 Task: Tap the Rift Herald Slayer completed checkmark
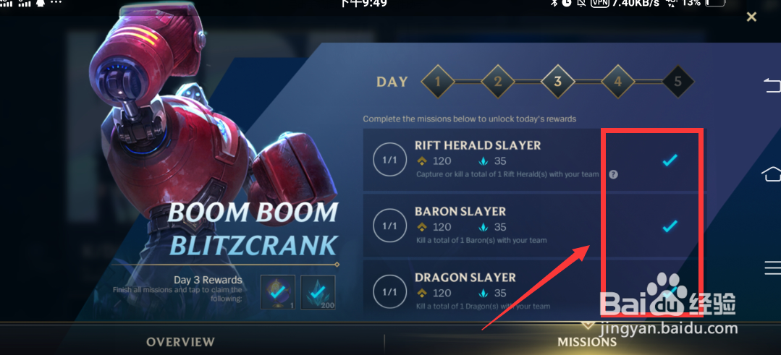(x=670, y=160)
